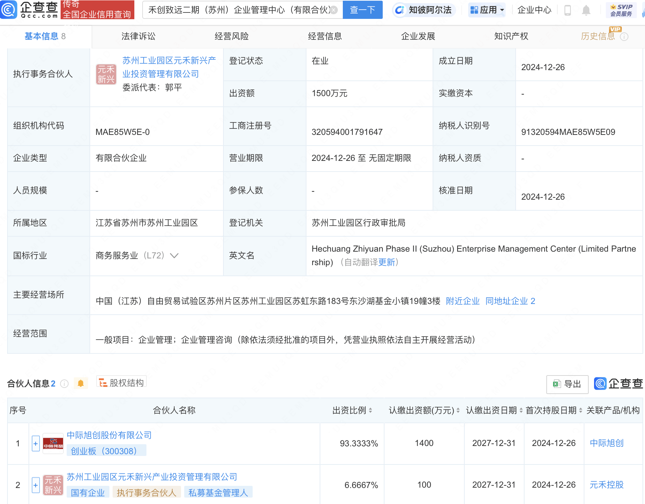The image size is (645, 504).
Task: Open SVIP 会员服务
Action: [621, 10]
